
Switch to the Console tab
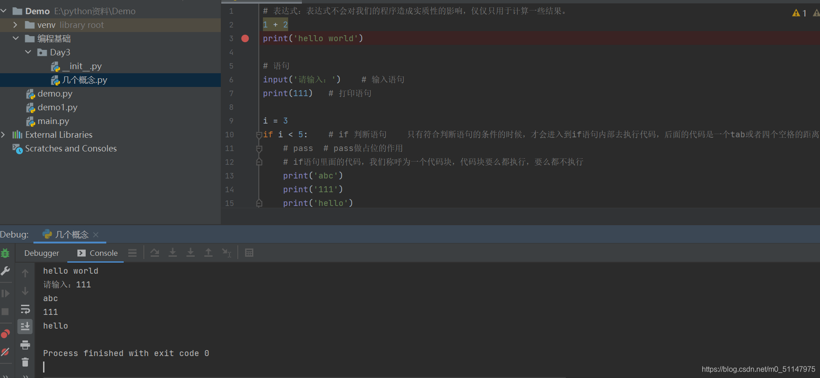tap(98, 253)
